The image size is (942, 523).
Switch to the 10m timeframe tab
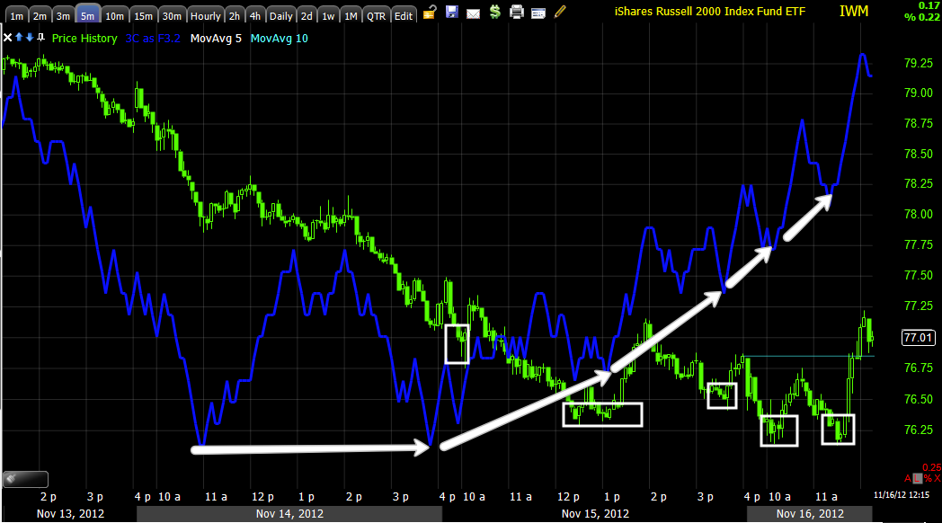[x=114, y=15]
